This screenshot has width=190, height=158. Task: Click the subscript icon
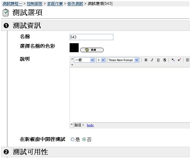(173, 60)
